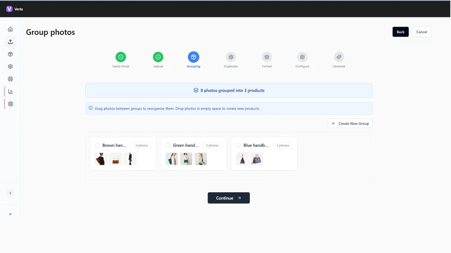
Task: Click the Verta logo icon
Action: [x=9, y=9]
